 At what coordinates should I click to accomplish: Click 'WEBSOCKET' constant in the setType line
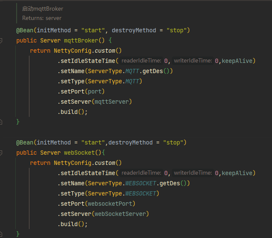pos(141,193)
